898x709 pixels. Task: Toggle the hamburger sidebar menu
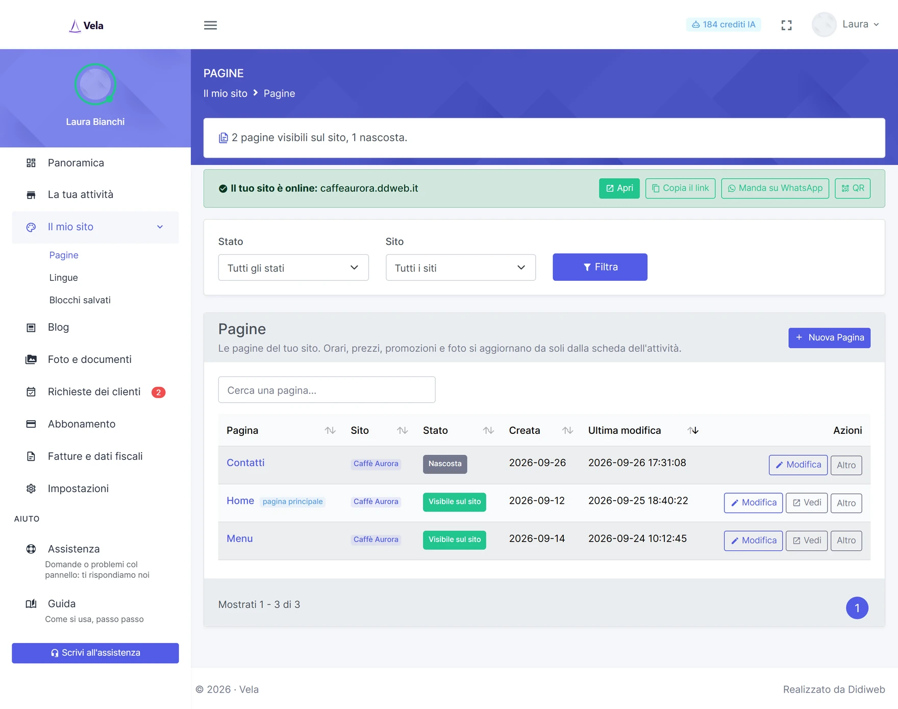(210, 25)
